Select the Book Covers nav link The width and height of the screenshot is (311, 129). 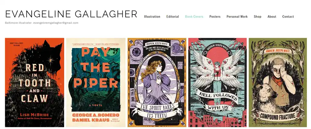[x=194, y=17]
